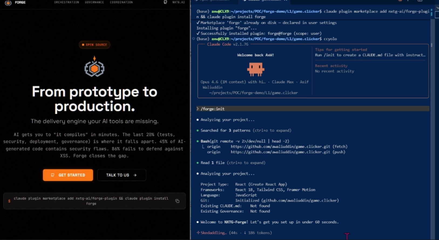The width and height of the screenshot is (439, 240).
Task: Click the 'Welcome back AxW!' text
Action: coord(256,55)
